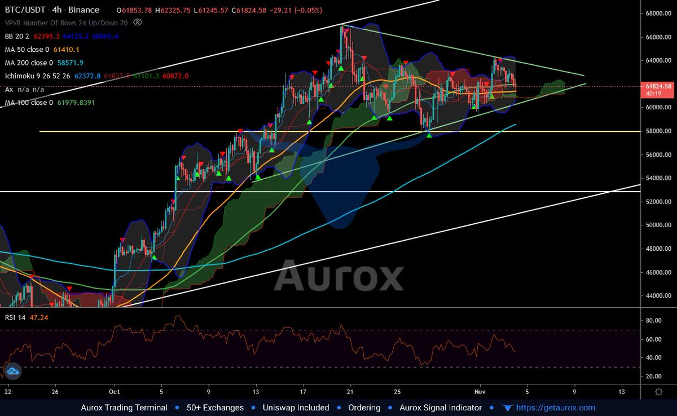Click the Nov date on time axis
The image size is (677, 416).
click(480, 391)
